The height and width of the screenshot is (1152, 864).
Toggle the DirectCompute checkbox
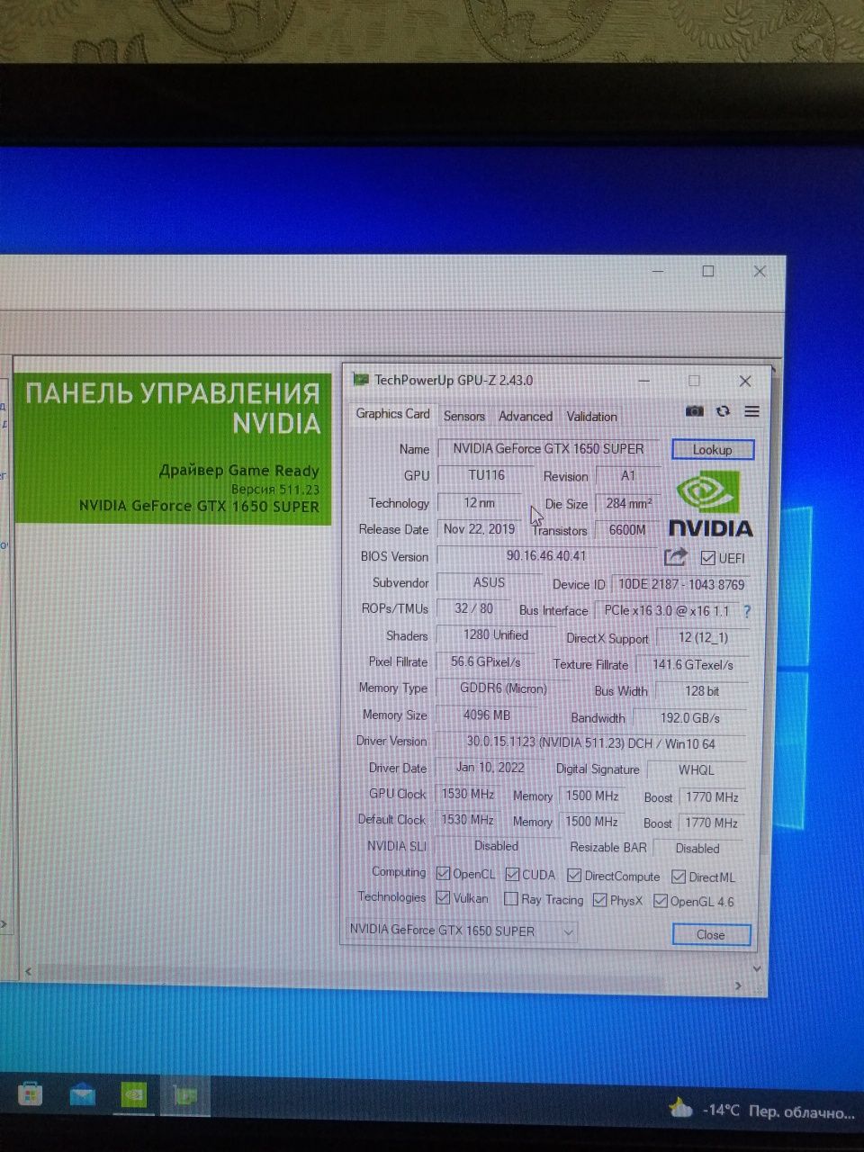574,876
